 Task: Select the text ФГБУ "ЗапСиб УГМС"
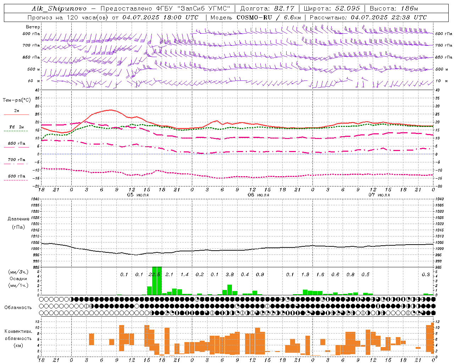[193, 9]
